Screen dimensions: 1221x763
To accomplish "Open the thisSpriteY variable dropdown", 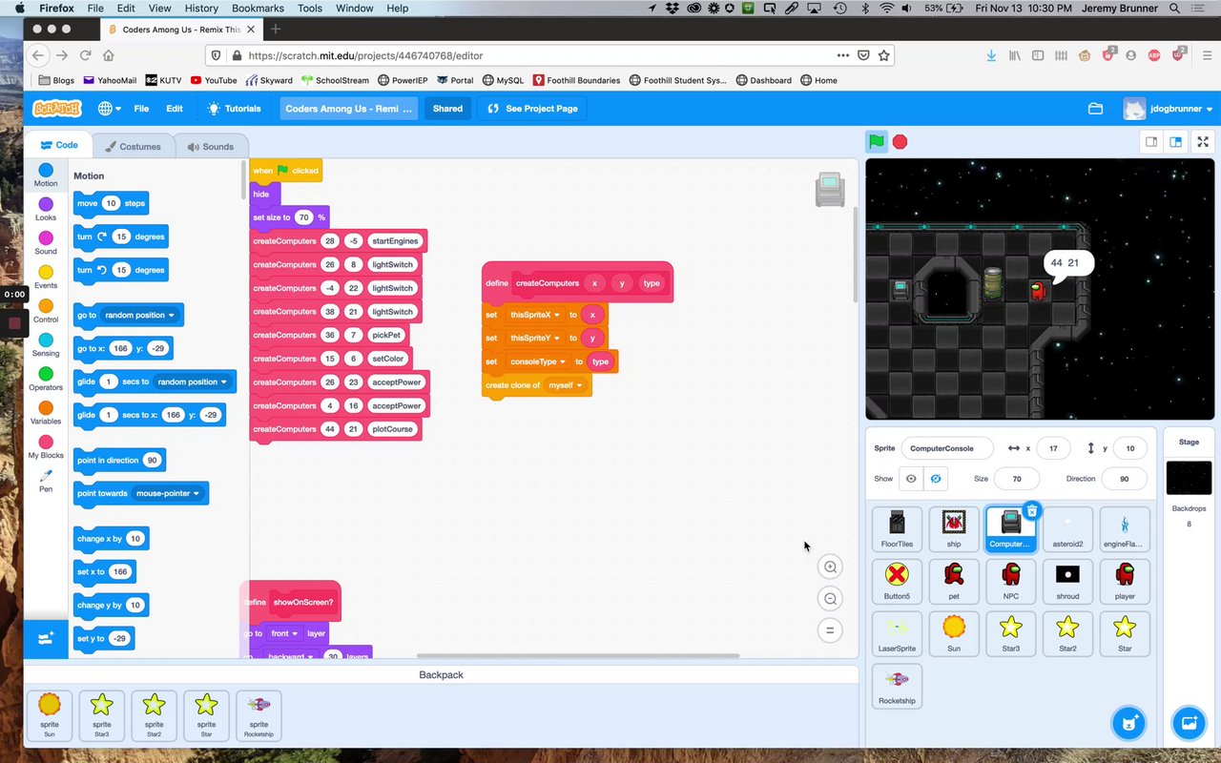I will (x=534, y=338).
